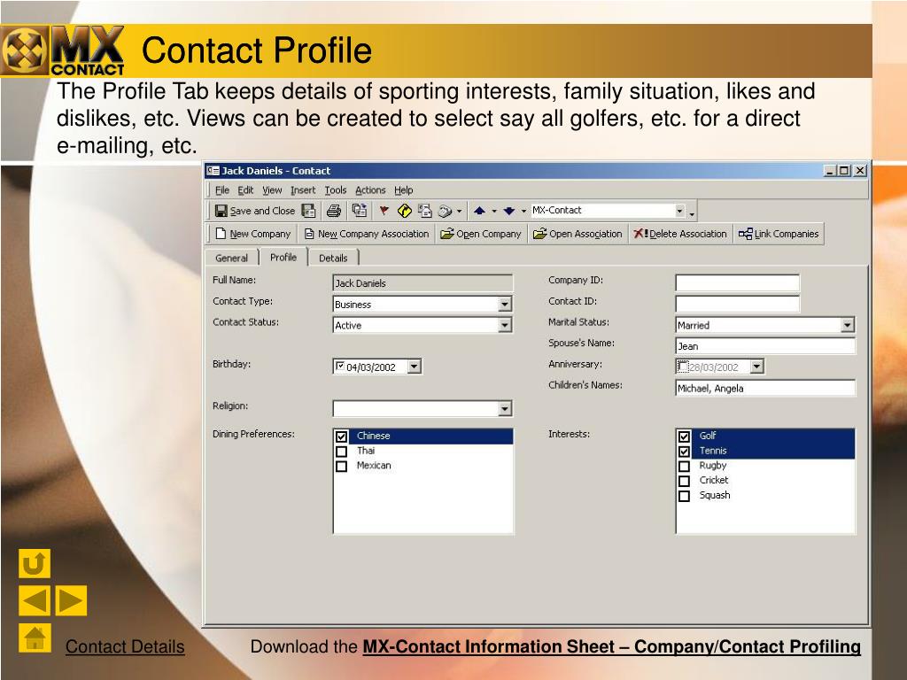Click yellow return arrow slide button
Screen dimensions: 907x680
(x=35, y=563)
